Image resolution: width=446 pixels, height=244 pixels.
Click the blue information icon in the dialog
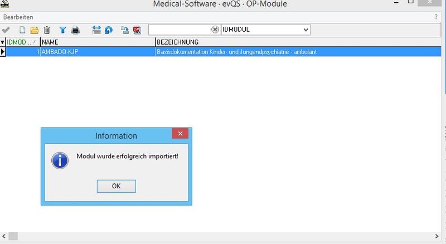(x=60, y=160)
